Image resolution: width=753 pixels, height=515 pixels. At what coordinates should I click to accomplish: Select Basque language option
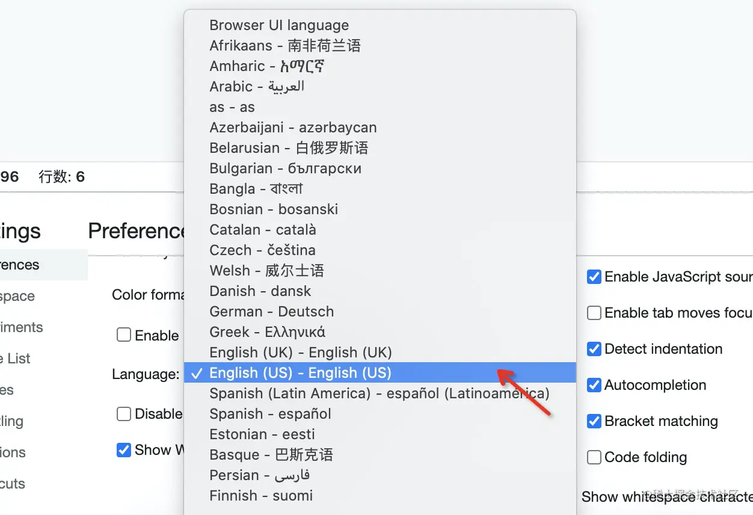click(380, 455)
